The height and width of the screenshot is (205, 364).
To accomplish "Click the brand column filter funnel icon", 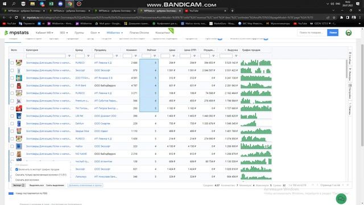I will tap(88, 56).
